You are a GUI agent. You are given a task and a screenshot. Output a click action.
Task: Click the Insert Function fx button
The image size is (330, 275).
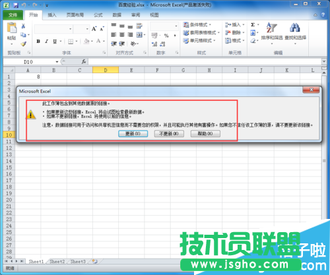pos(84,62)
